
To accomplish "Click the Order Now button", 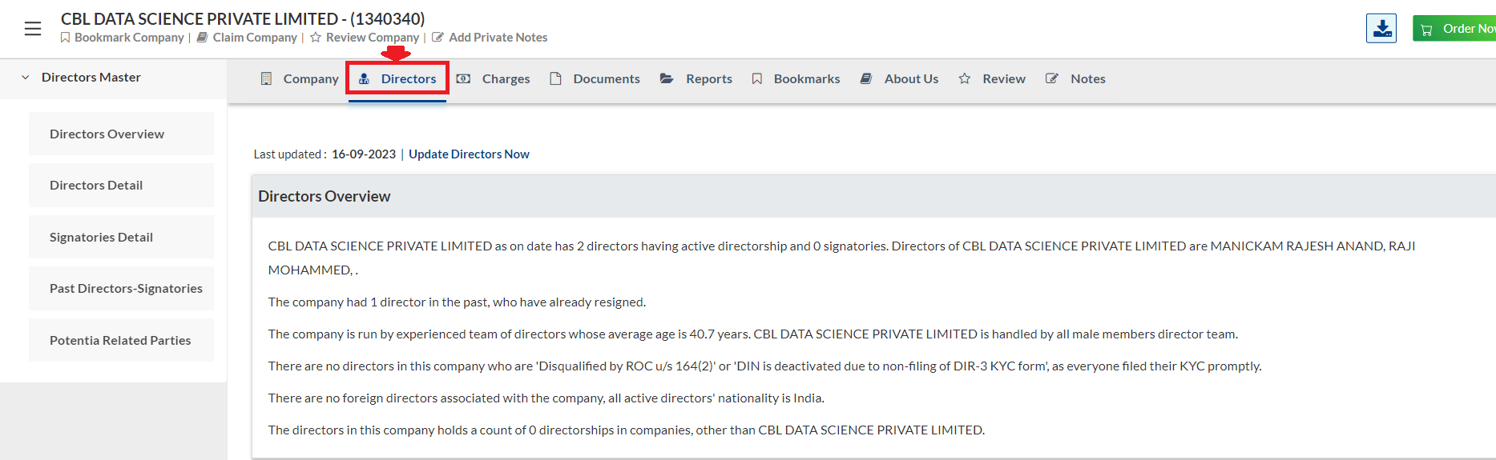I will (x=1454, y=29).
